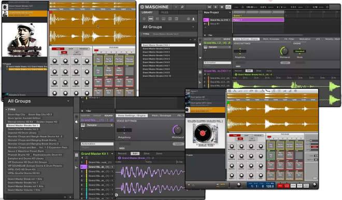Select the magenta Pattern 1 clip

tap(259, 20)
